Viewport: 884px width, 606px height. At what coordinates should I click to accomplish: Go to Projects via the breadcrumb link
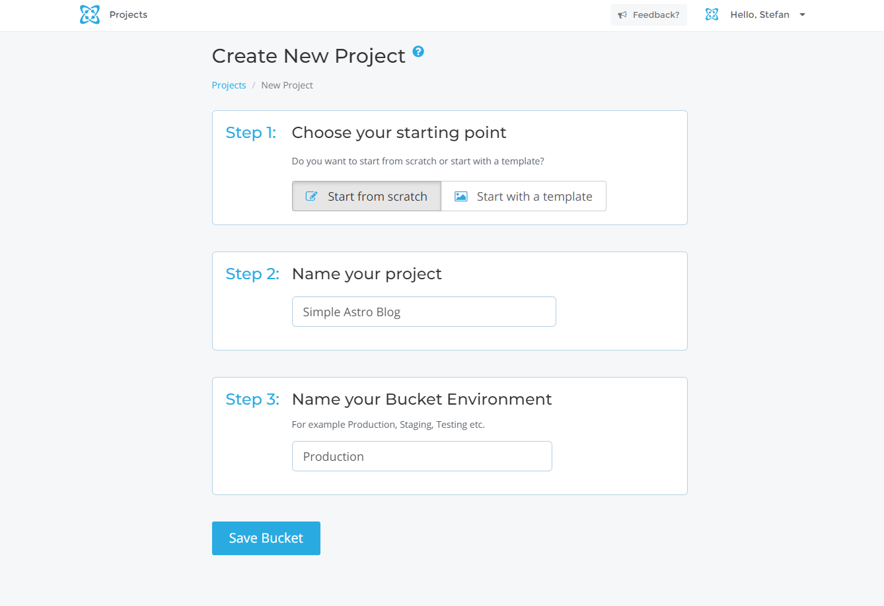tap(229, 85)
